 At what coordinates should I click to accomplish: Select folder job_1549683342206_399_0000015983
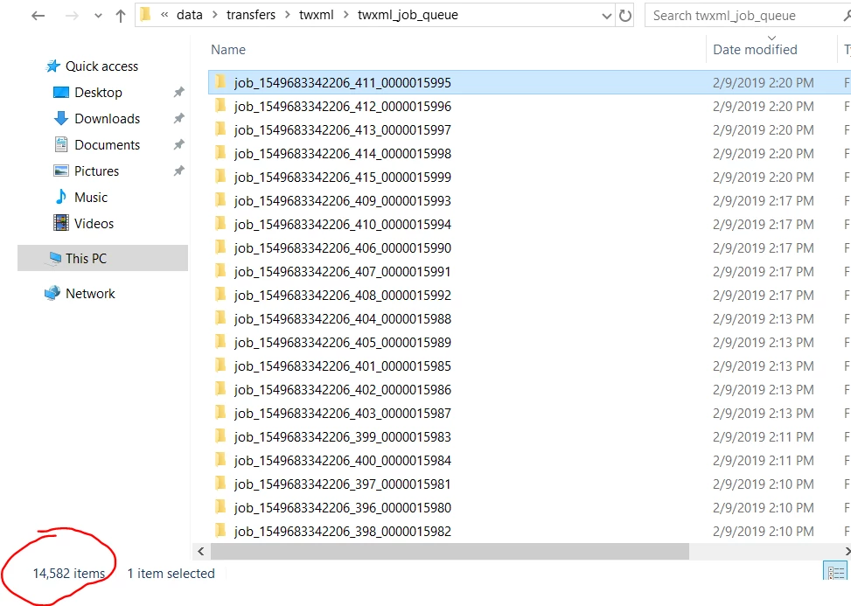(343, 436)
